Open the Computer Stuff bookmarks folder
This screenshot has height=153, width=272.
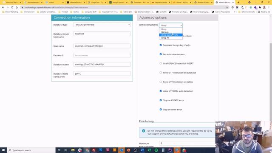point(89,12)
